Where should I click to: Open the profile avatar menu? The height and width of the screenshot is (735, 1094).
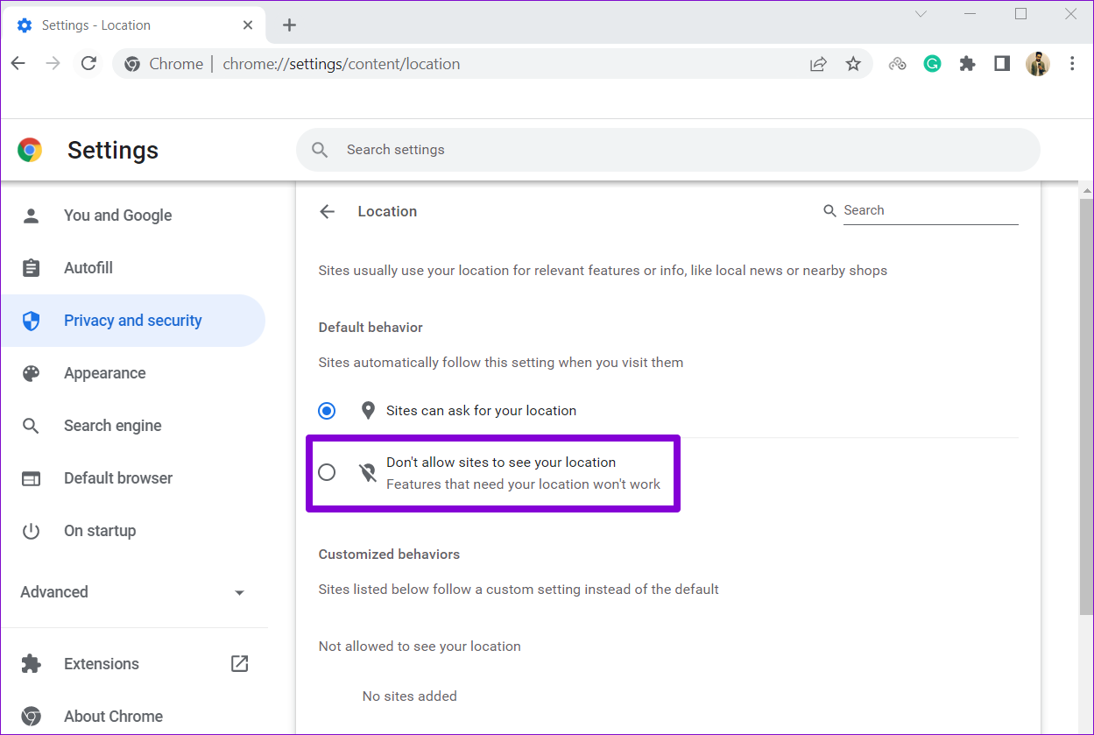[x=1037, y=63]
